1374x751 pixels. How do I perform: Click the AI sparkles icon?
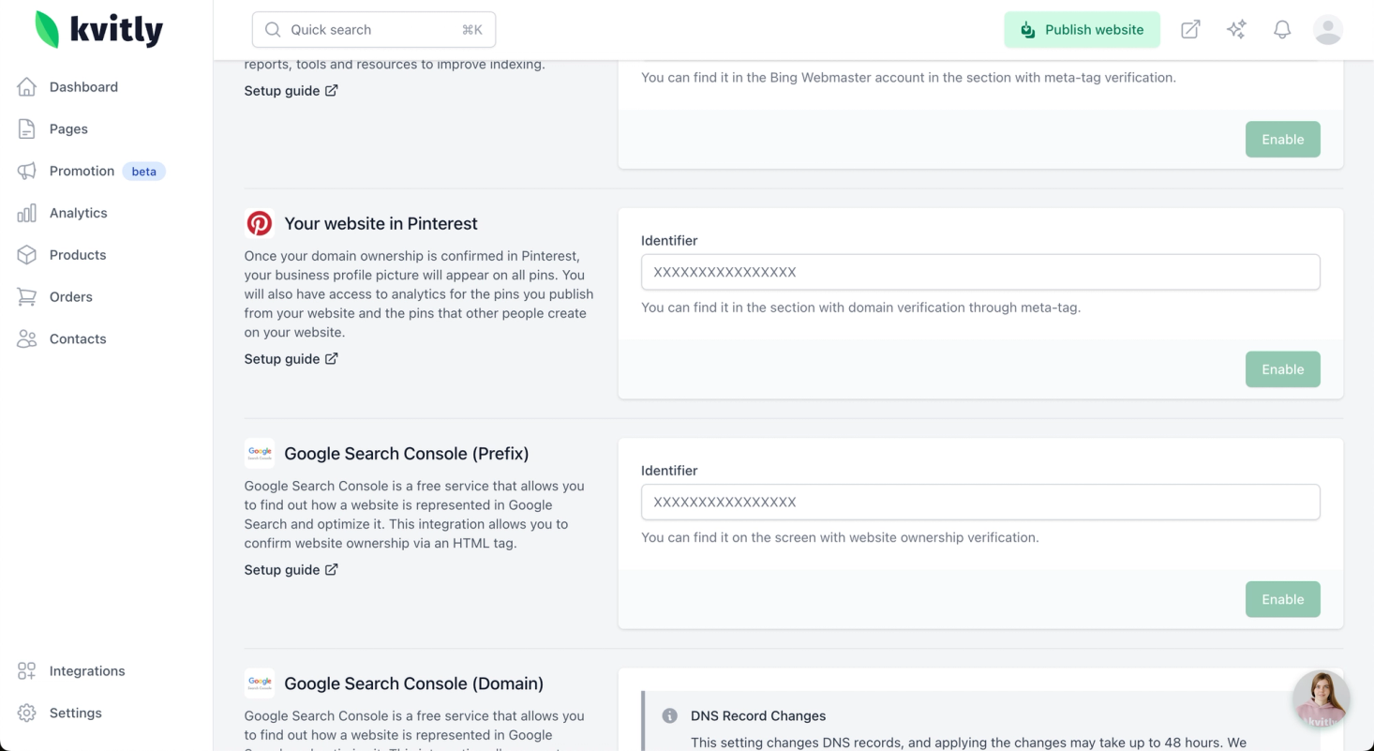(1236, 30)
